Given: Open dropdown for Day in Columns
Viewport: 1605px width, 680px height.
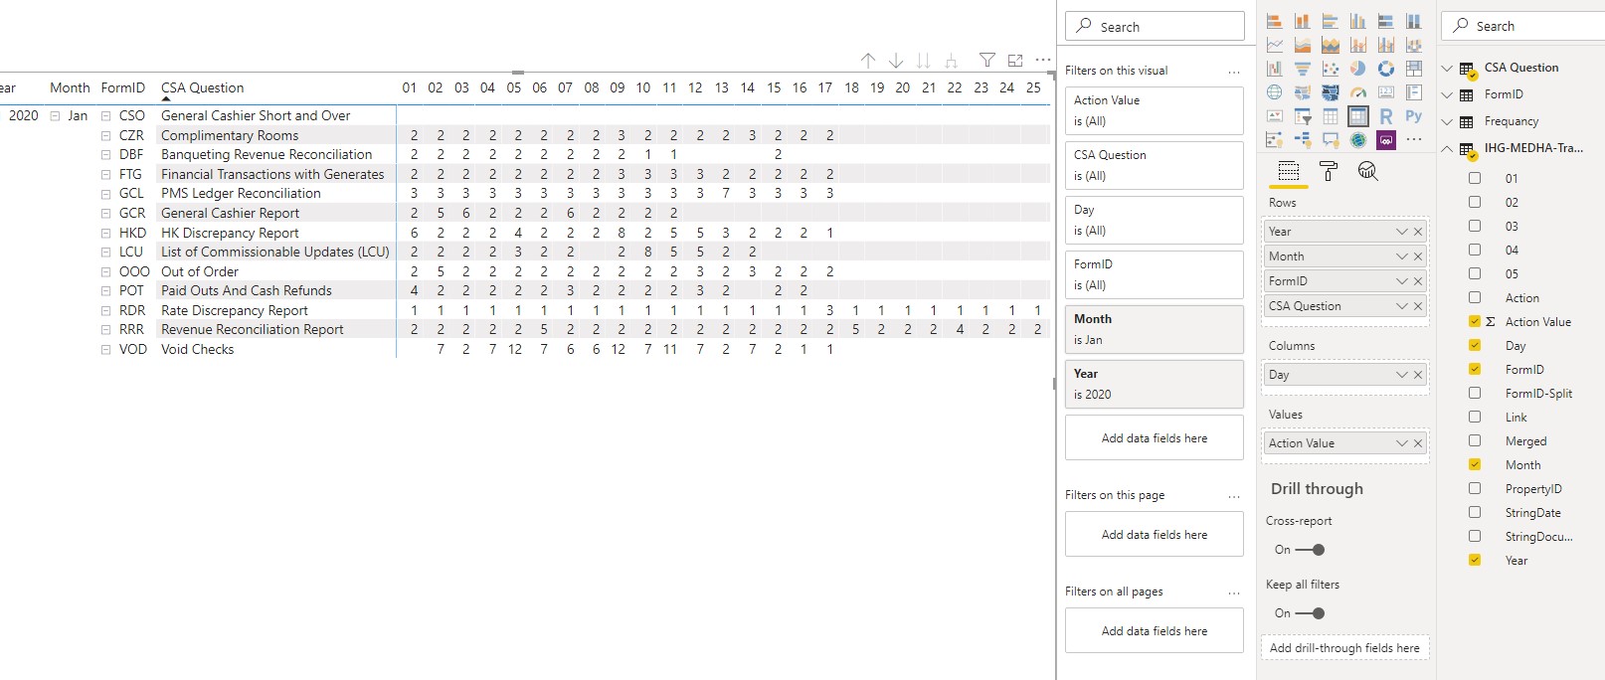Looking at the screenshot, I should pos(1401,375).
